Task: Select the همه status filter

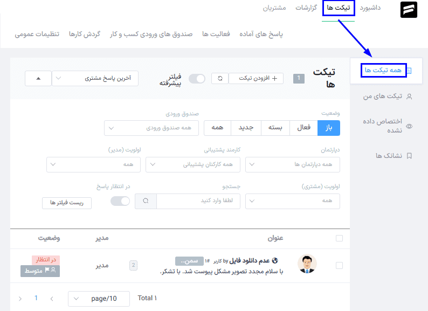Action: (217, 128)
